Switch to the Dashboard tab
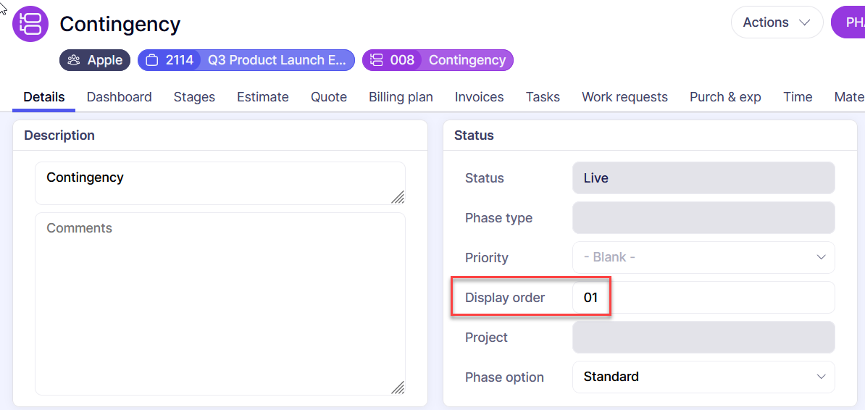The width and height of the screenshot is (865, 410). click(119, 97)
